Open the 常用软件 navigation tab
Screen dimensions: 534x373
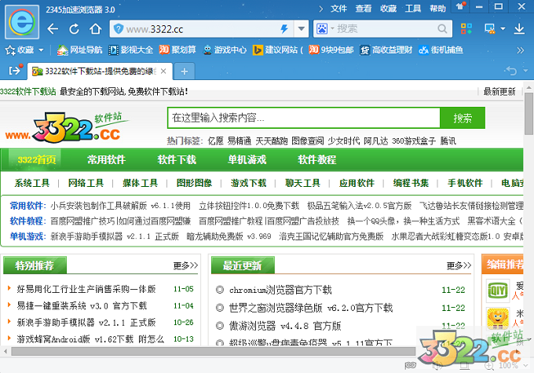pyautogui.click(x=106, y=159)
